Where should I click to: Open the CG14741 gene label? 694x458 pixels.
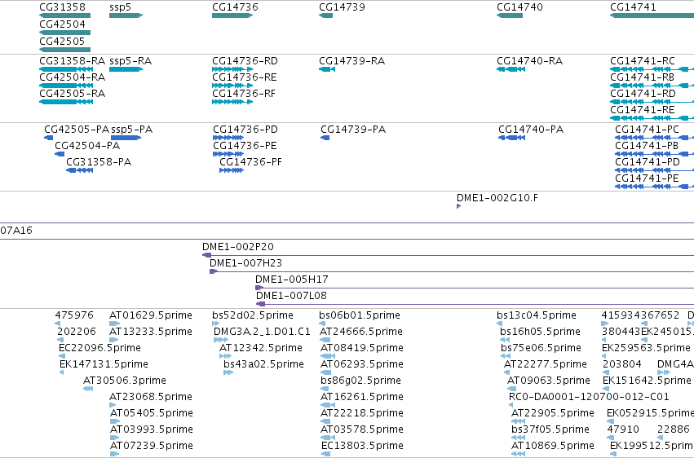tap(633, 7)
